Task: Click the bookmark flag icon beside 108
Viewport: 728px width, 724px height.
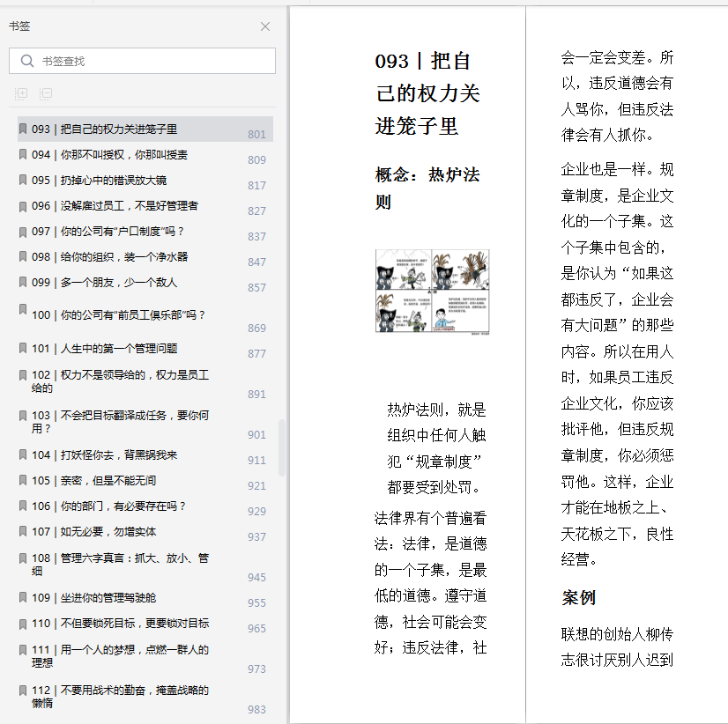Action: click(x=23, y=558)
